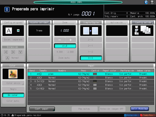Enable the En color mode
Viewport: 156px width, 117px height.
point(13,95)
